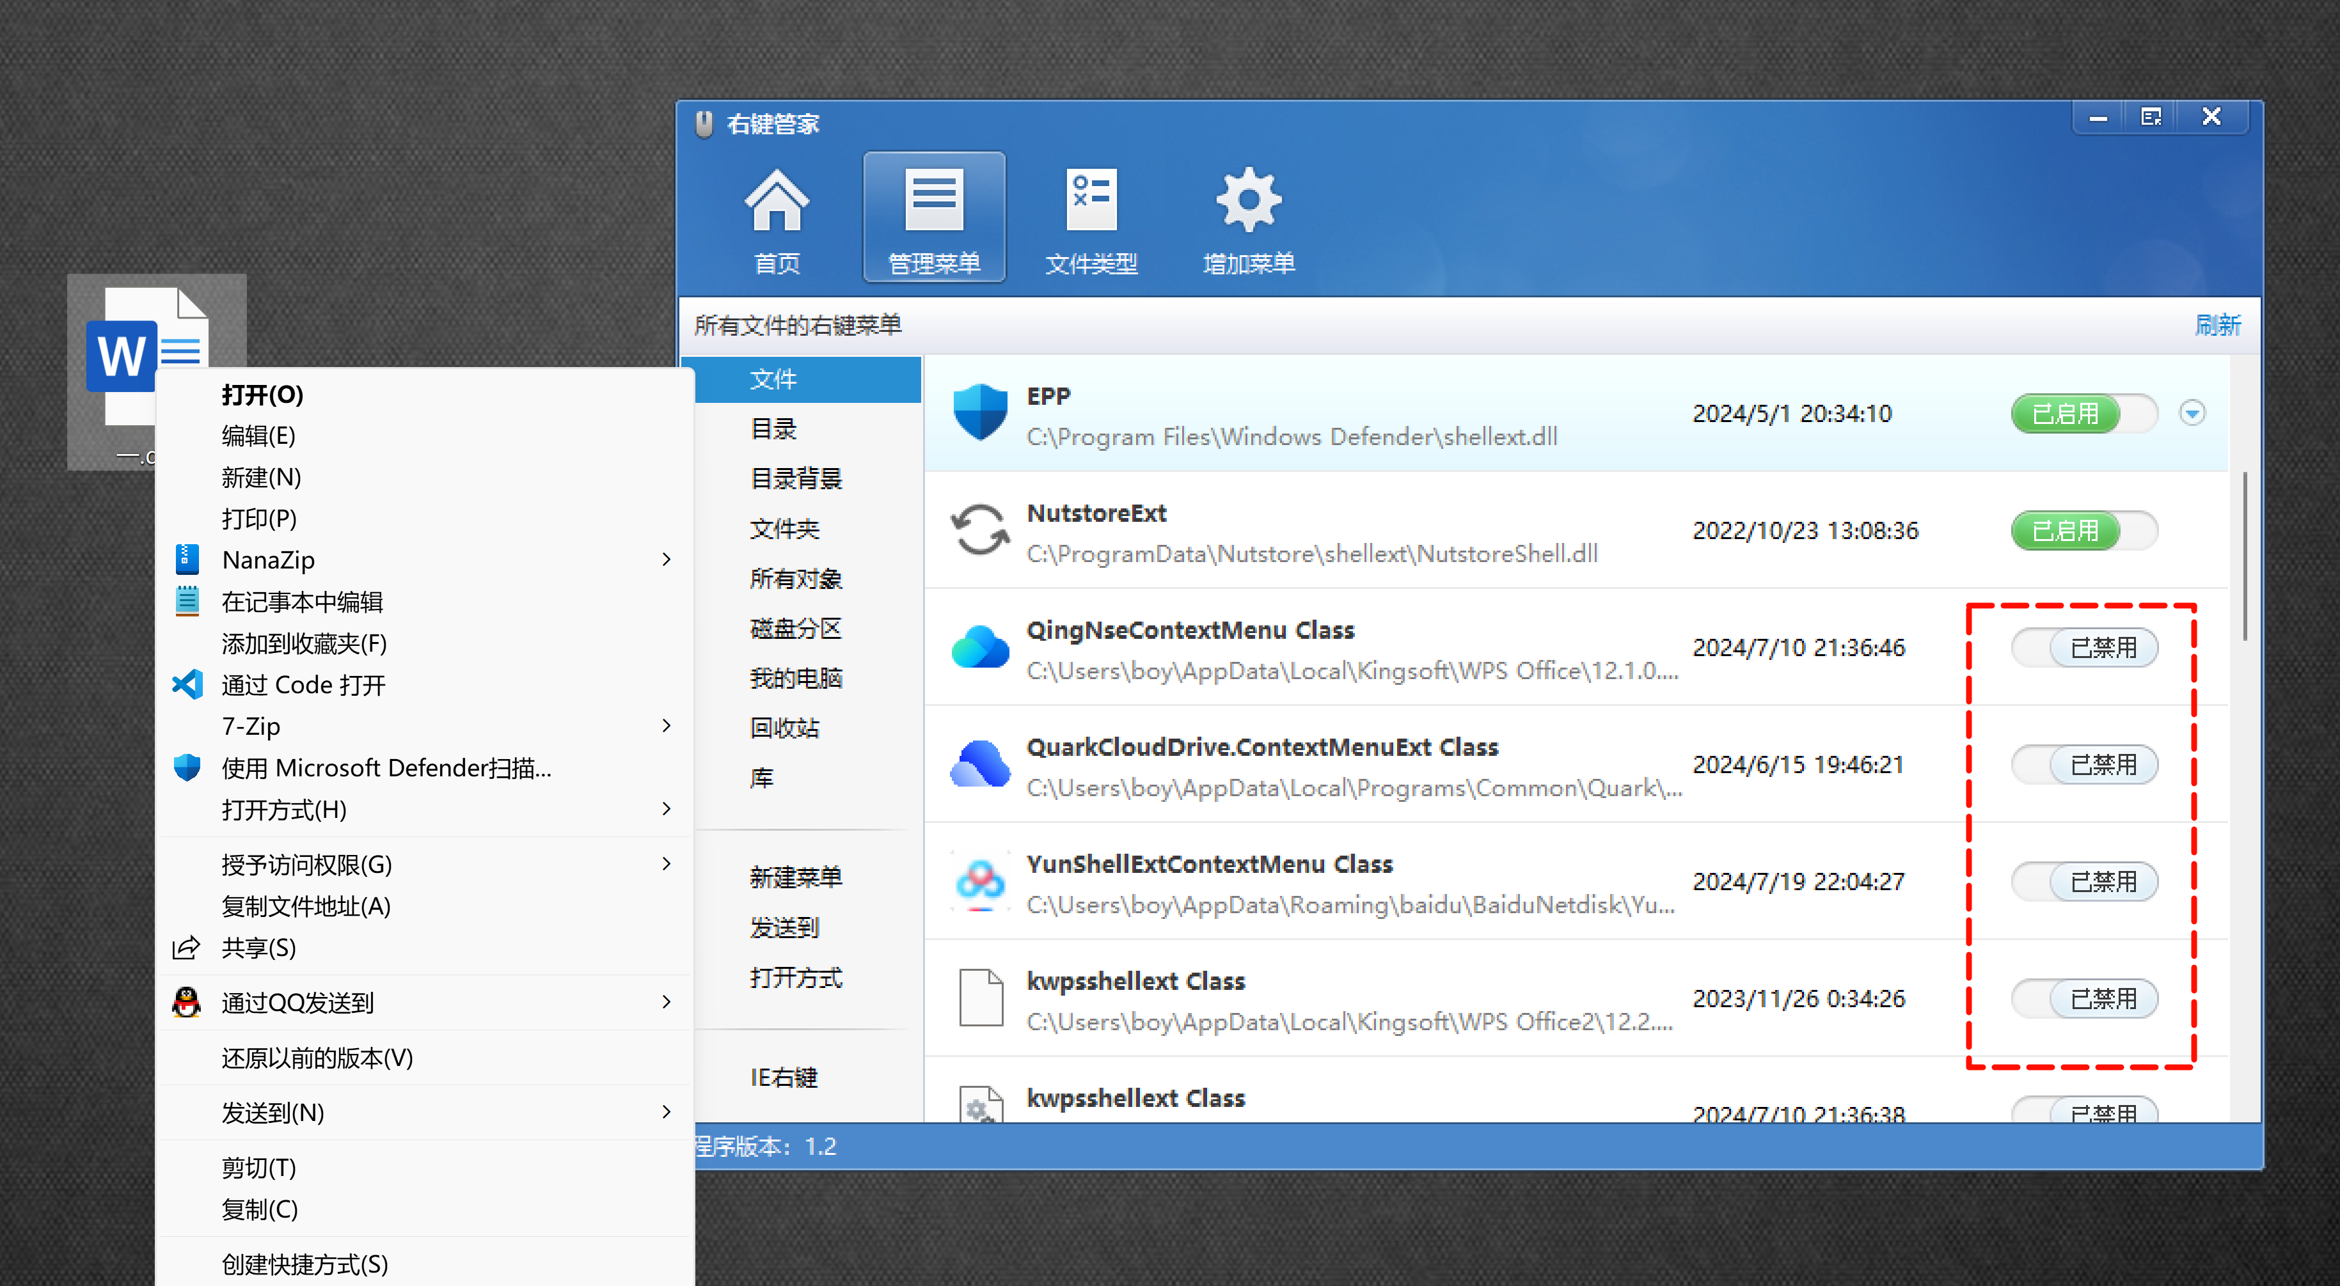Click the EPP Windows Defender shield icon

(980, 413)
